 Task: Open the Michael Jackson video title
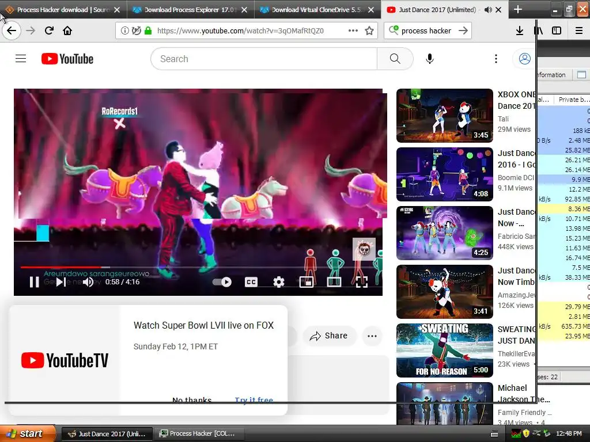(523, 394)
